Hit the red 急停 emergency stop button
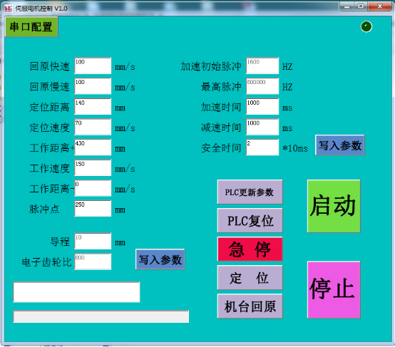Screen dimensions: 395x347 pyautogui.click(x=250, y=249)
